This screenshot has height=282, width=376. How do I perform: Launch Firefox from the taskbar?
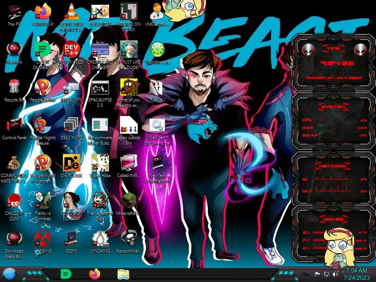94,274
